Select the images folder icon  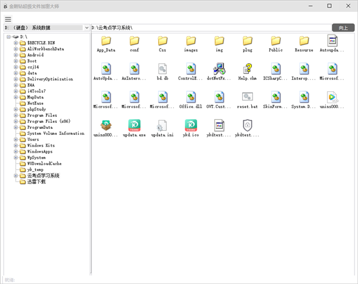(191, 41)
